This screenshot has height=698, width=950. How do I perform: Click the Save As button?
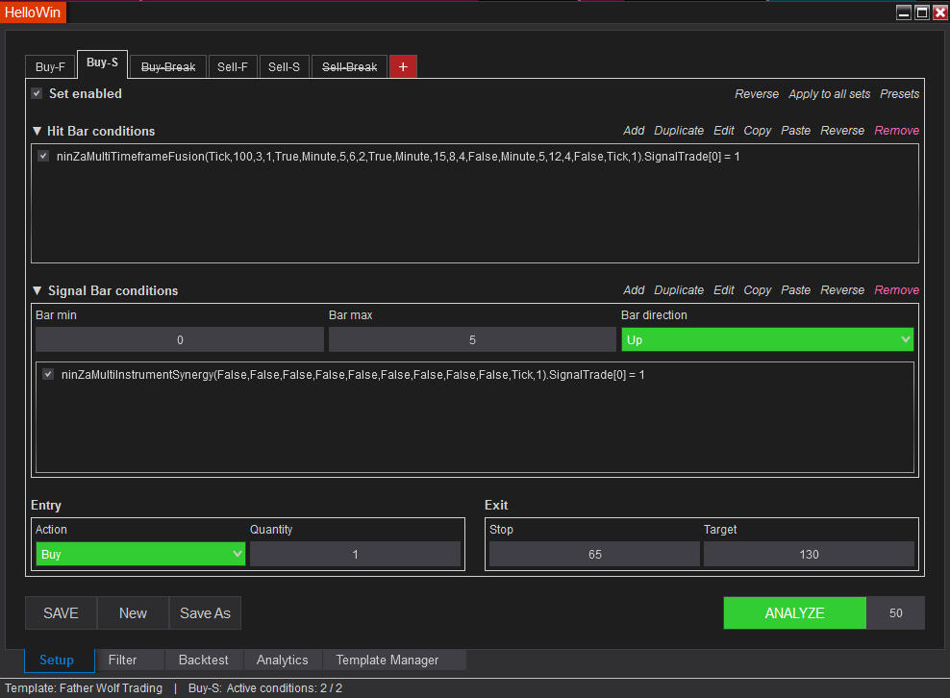point(205,613)
